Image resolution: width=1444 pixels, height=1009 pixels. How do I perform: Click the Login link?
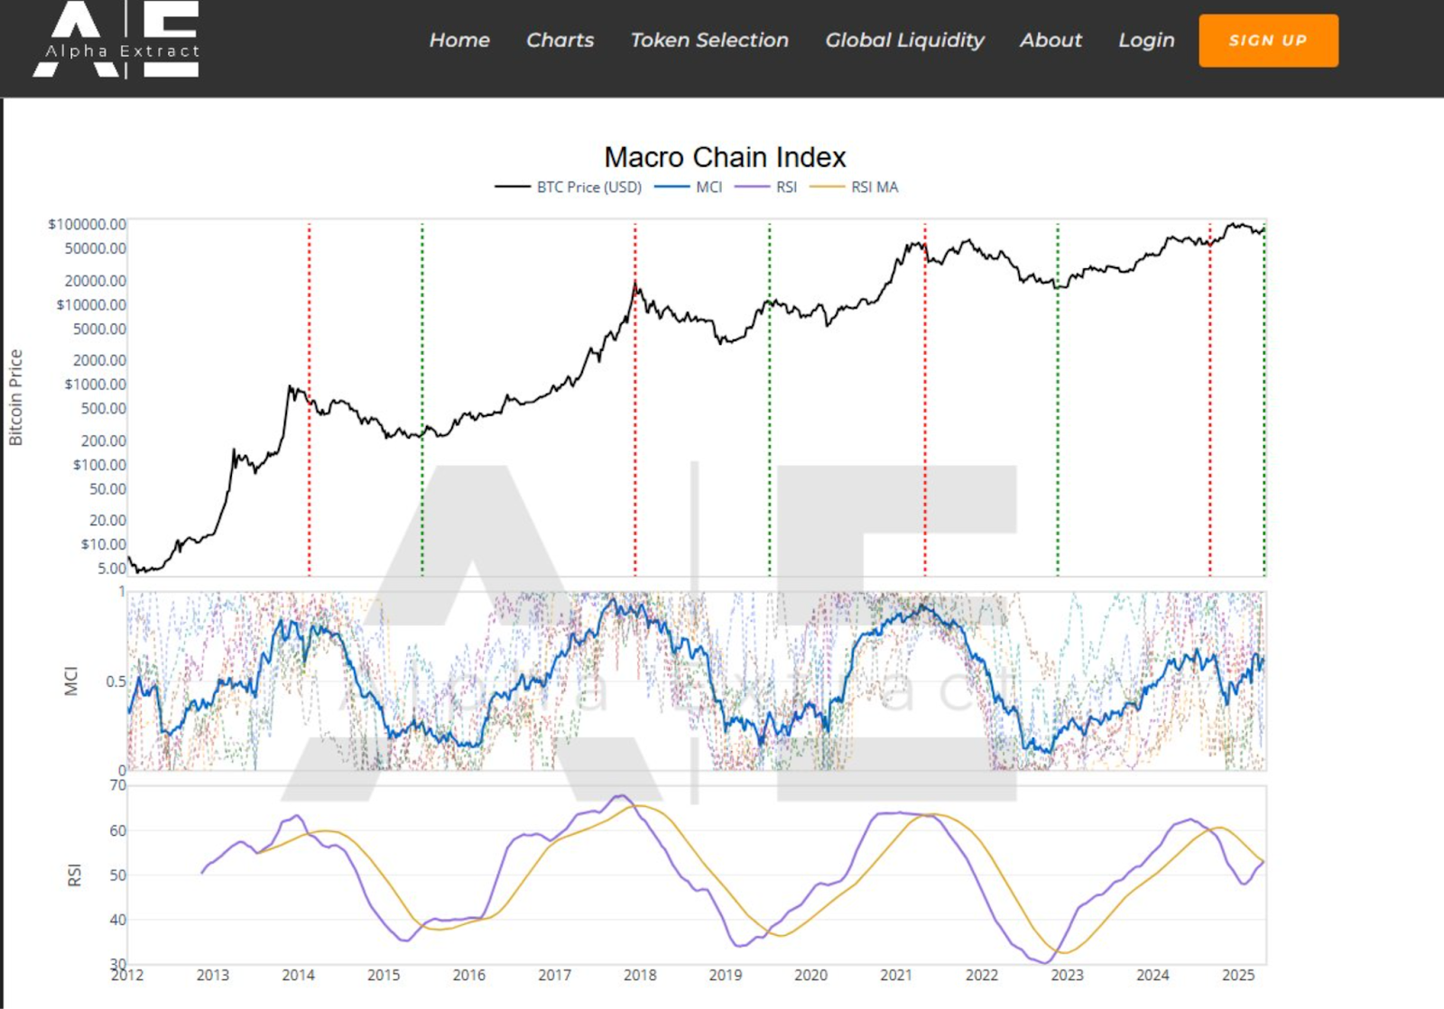tap(1146, 41)
